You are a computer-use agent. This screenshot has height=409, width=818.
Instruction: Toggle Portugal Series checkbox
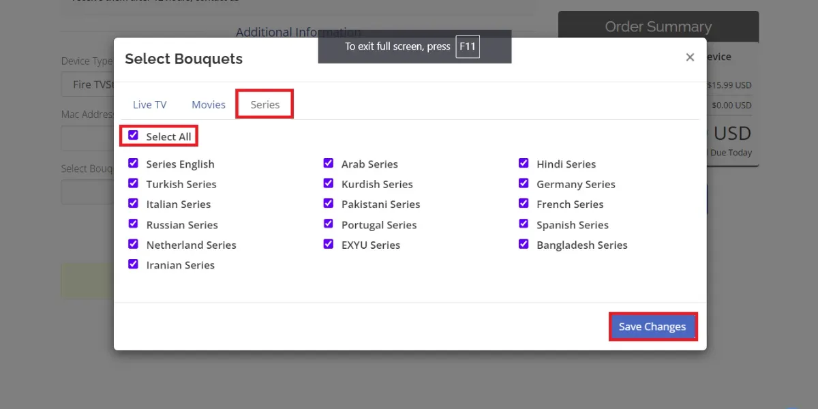tap(329, 224)
